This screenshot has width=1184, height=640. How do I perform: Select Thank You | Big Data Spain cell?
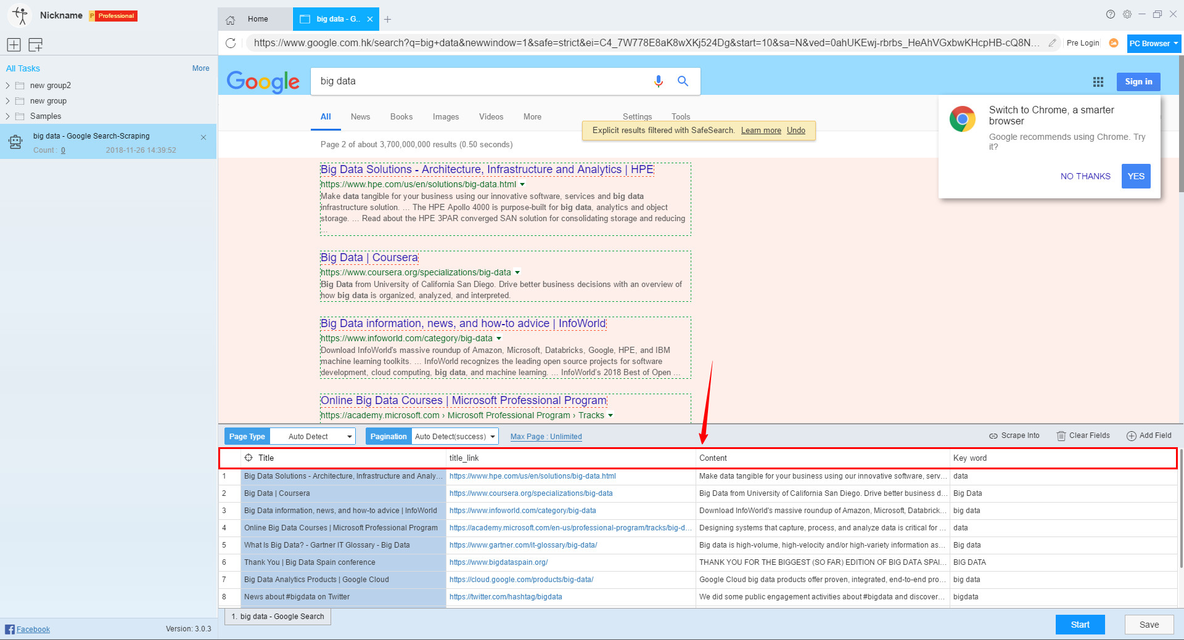pyautogui.click(x=343, y=562)
